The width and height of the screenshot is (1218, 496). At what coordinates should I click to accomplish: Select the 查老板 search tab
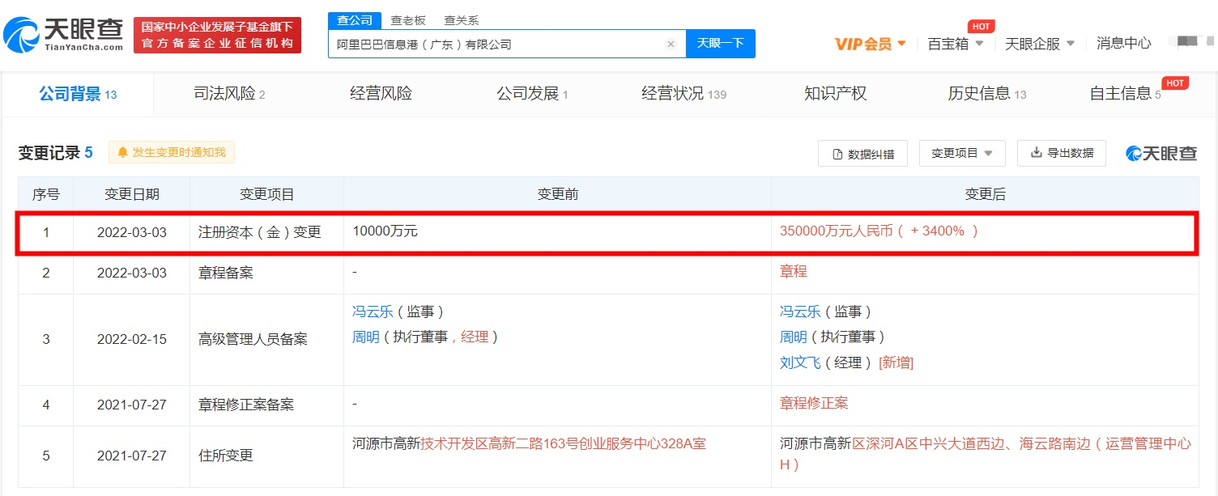click(x=407, y=20)
